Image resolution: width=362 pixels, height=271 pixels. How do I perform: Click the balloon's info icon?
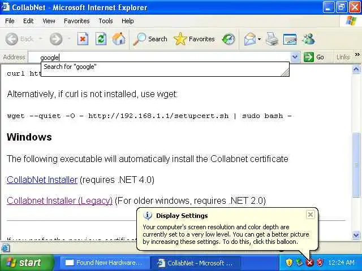[x=148, y=216]
